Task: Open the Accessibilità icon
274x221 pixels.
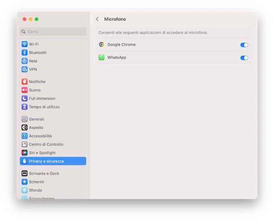Action: click(24, 136)
